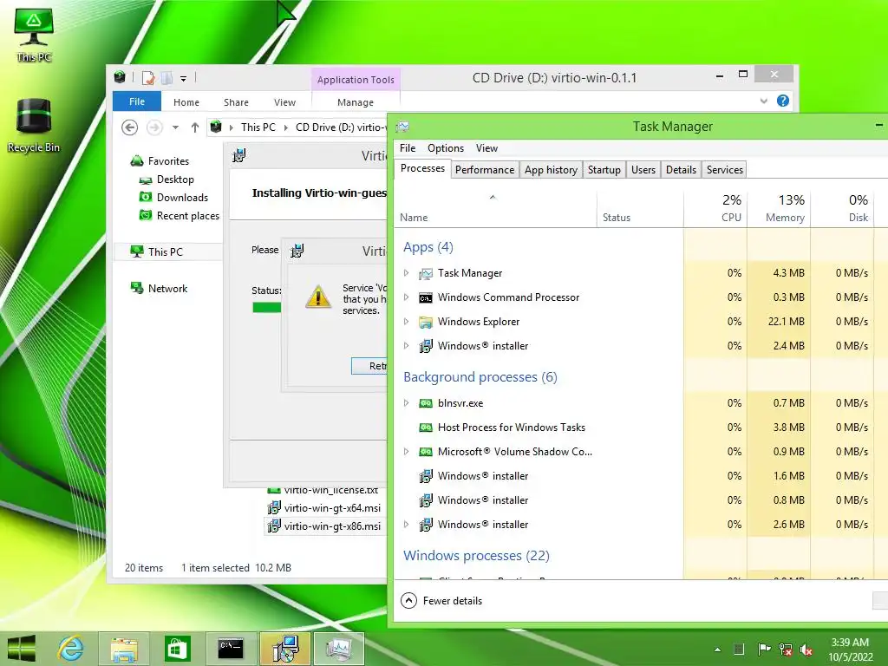
Task: Open Explorer File ribbon tab
Action: 137,101
